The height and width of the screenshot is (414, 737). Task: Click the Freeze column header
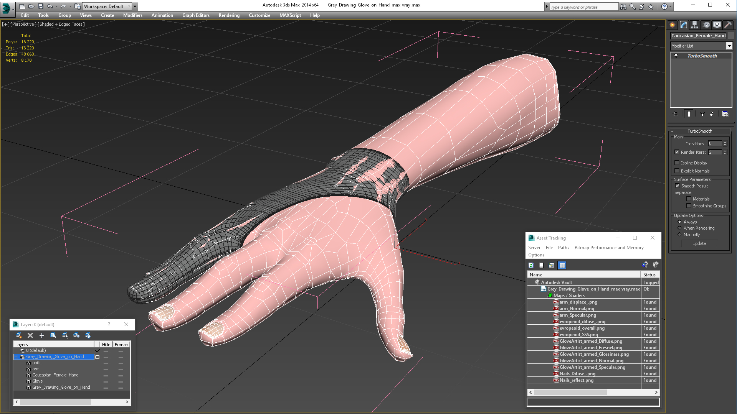tap(121, 345)
